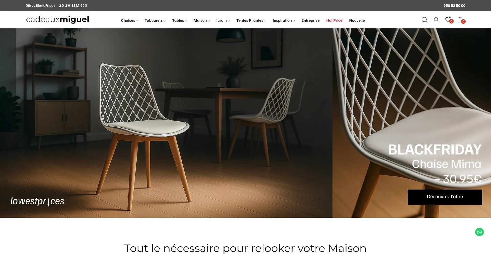The height and width of the screenshot is (254, 491).
Task: Click the lowestprices logo on banner
Action: pos(37,201)
